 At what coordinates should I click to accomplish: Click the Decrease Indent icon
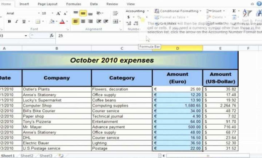[x=99, y=21]
